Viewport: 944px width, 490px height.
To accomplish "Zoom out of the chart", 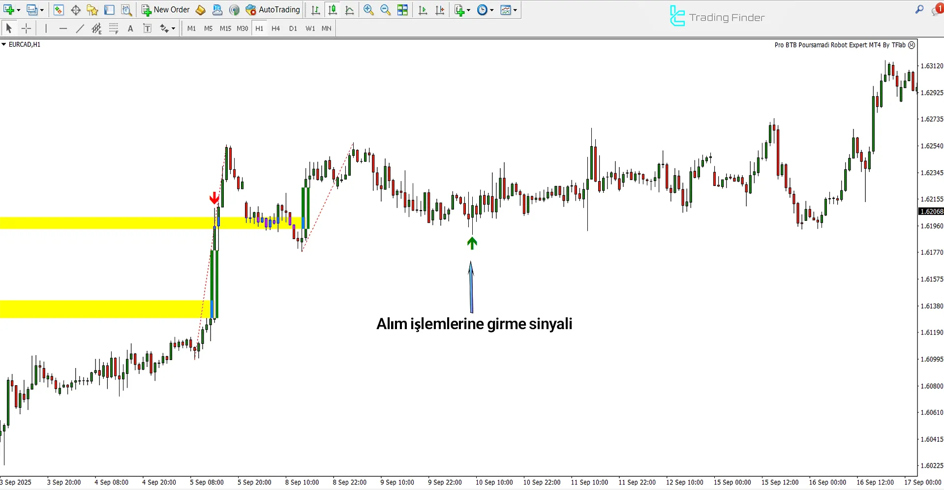I will tap(385, 10).
